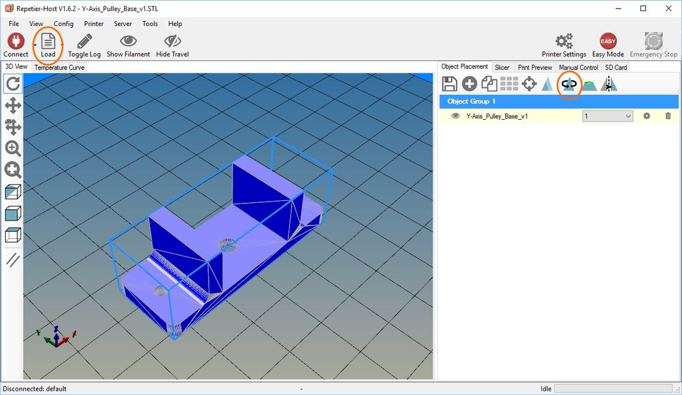Toggle Hide Travel moves
Screen dimensions: 682x395
(x=172, y=45)
